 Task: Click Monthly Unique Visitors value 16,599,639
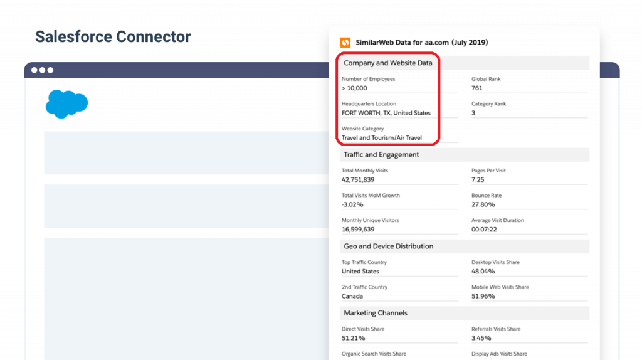click(358, 230)
